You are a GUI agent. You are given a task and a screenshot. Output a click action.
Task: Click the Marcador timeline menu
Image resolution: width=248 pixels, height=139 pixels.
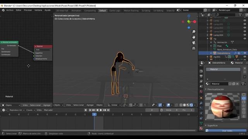48,110
